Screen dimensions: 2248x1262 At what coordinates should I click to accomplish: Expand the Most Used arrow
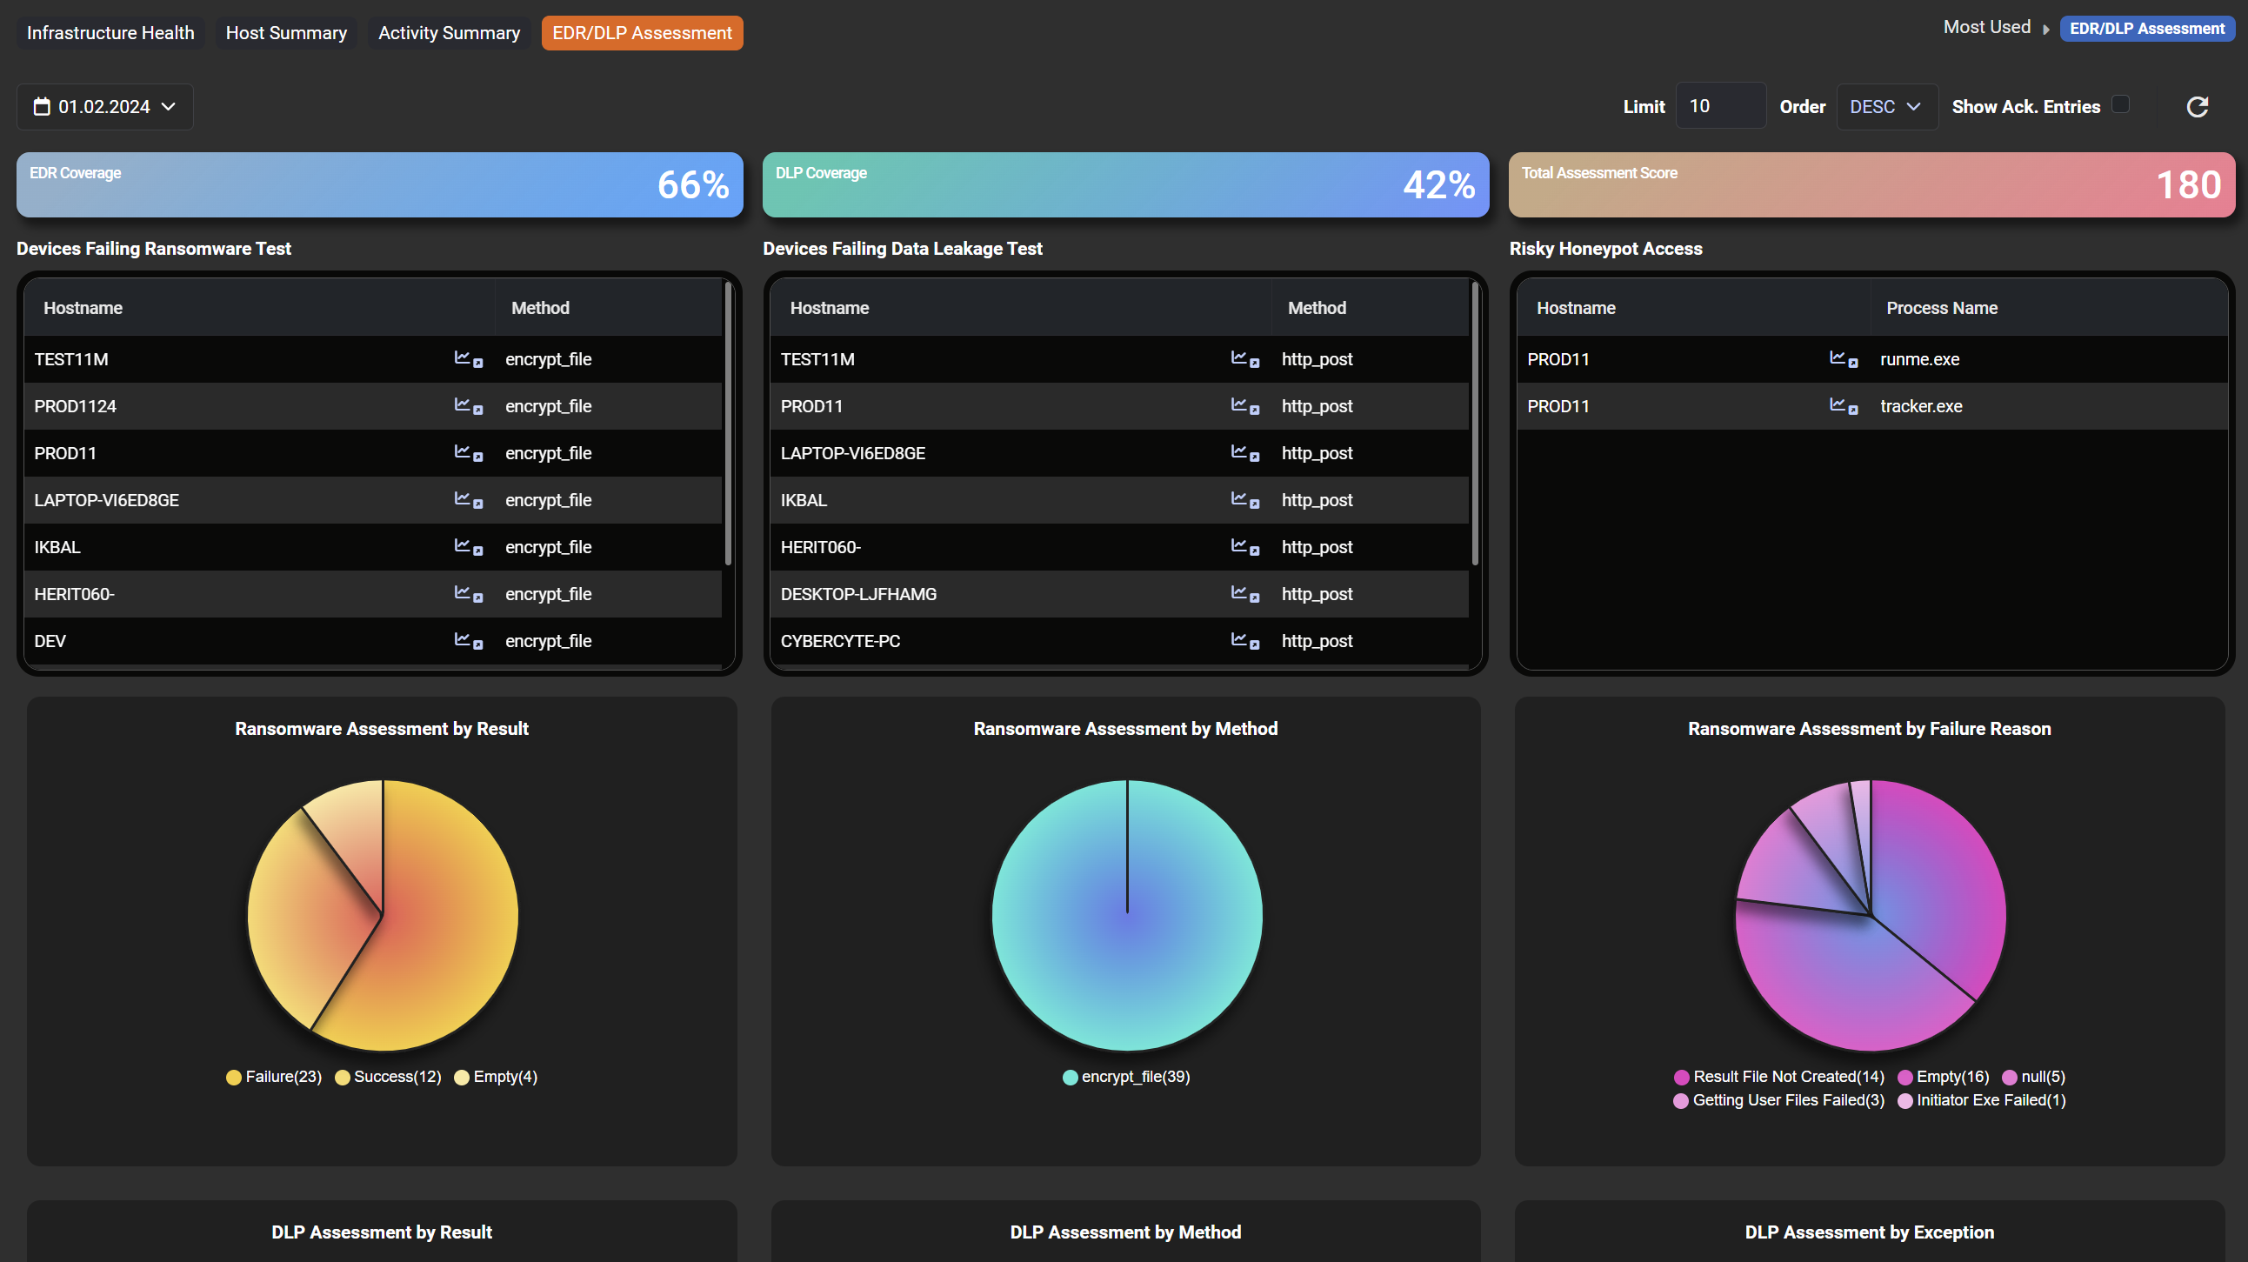[x=2045, y=29]
